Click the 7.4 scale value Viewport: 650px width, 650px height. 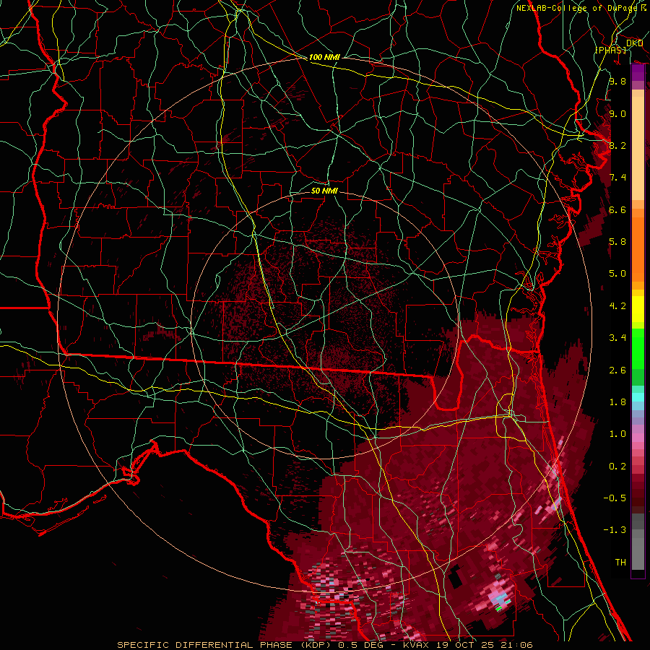(617, 178)
